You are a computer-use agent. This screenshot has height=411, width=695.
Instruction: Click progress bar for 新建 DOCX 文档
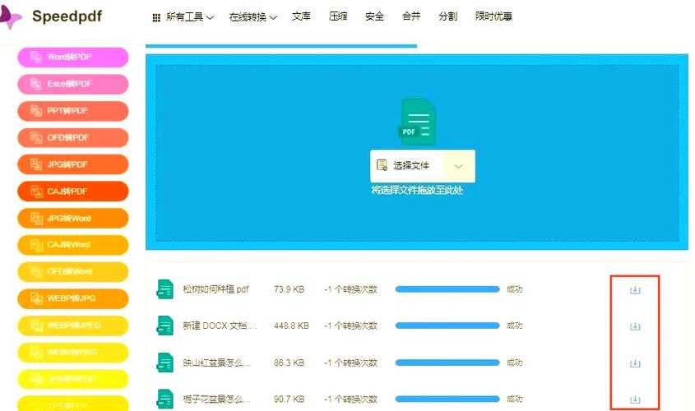447,326
